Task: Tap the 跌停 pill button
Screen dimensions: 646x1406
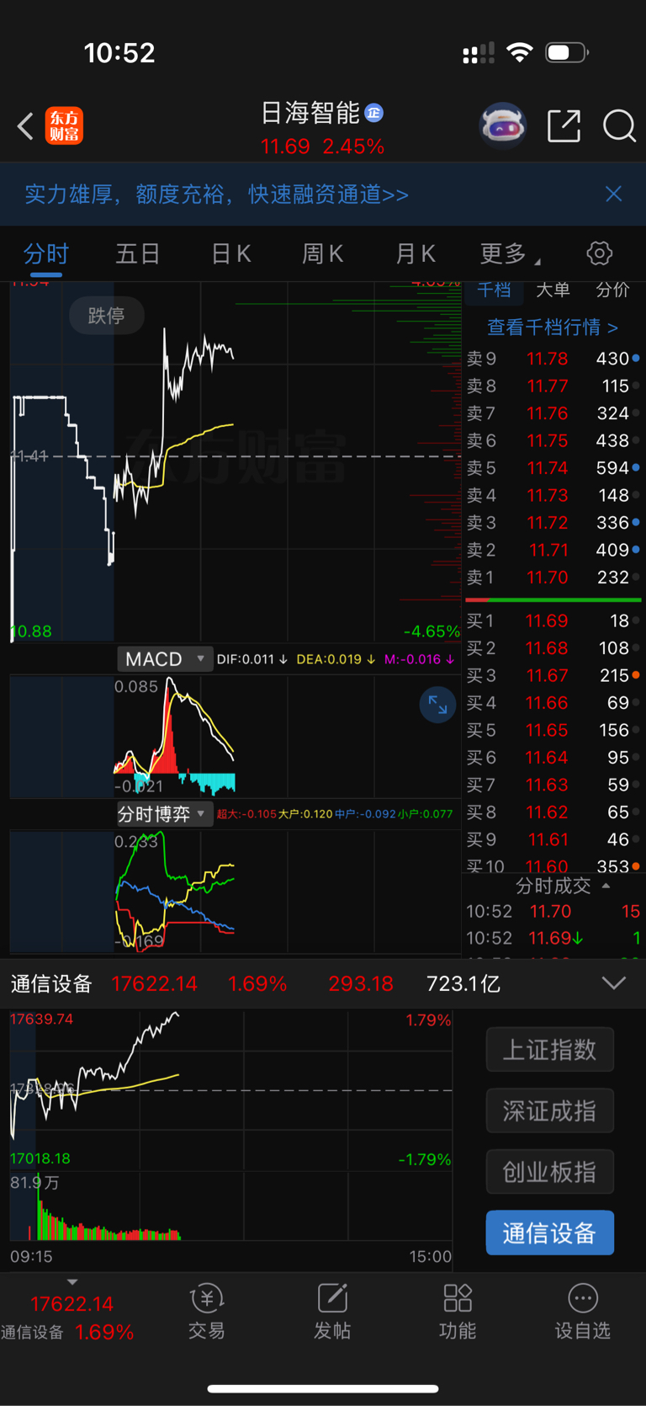Action: tap(107, 316)
